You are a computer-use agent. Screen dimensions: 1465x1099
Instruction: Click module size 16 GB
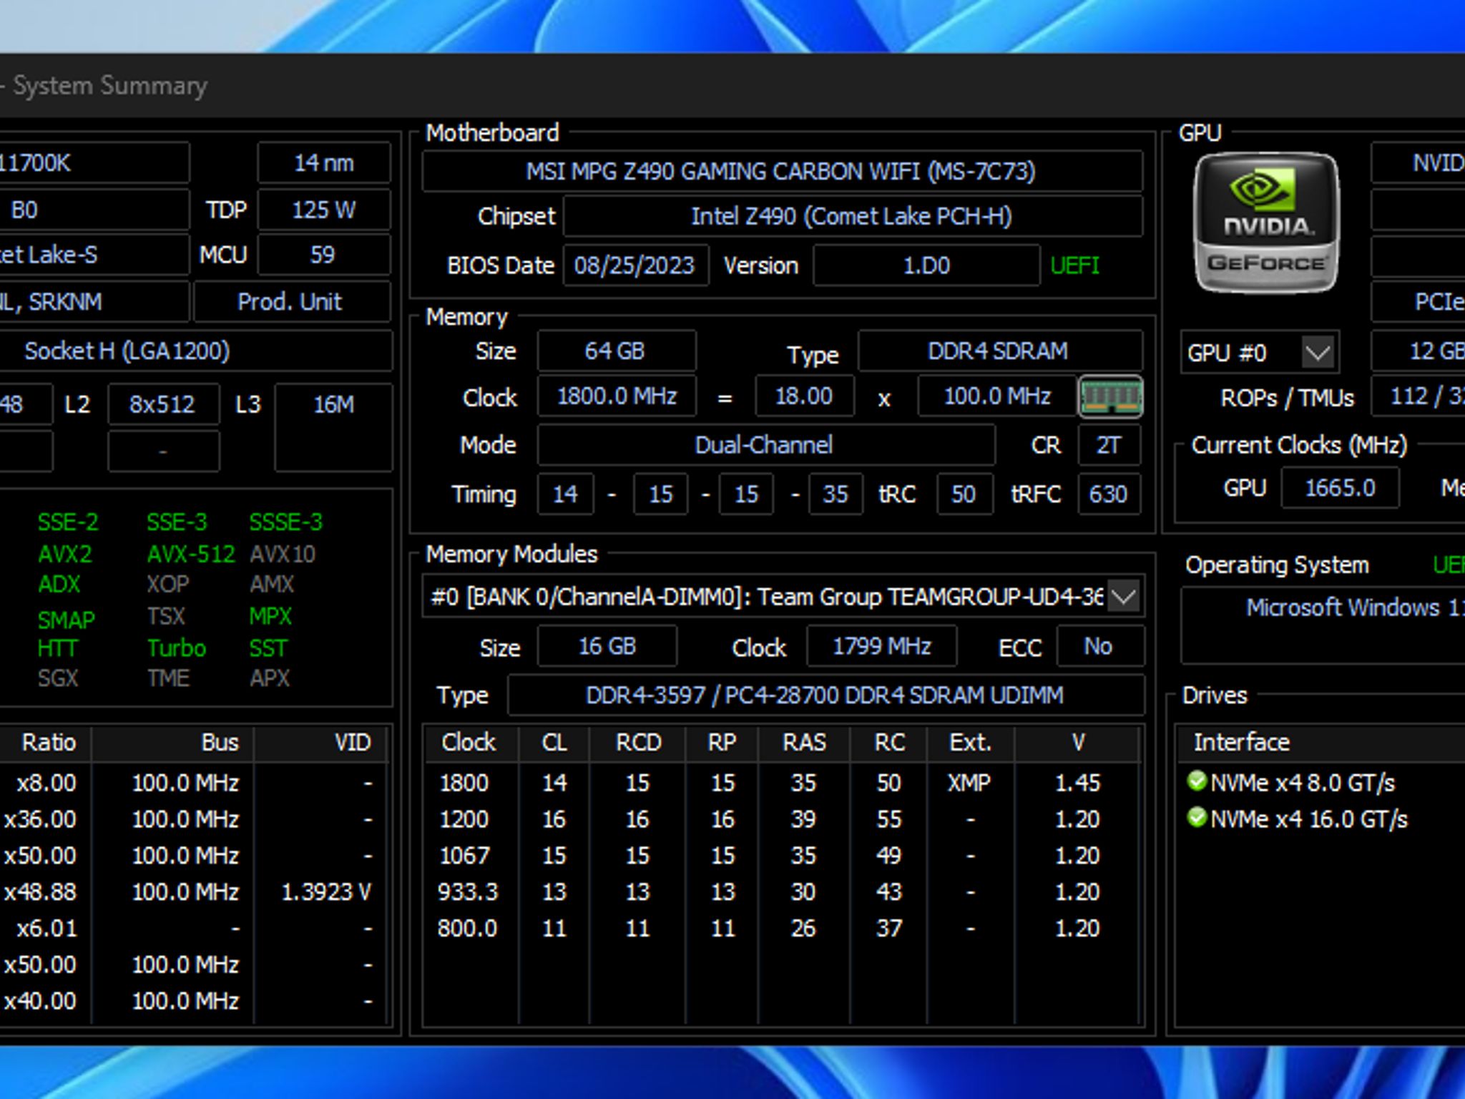tap(607, 646)
